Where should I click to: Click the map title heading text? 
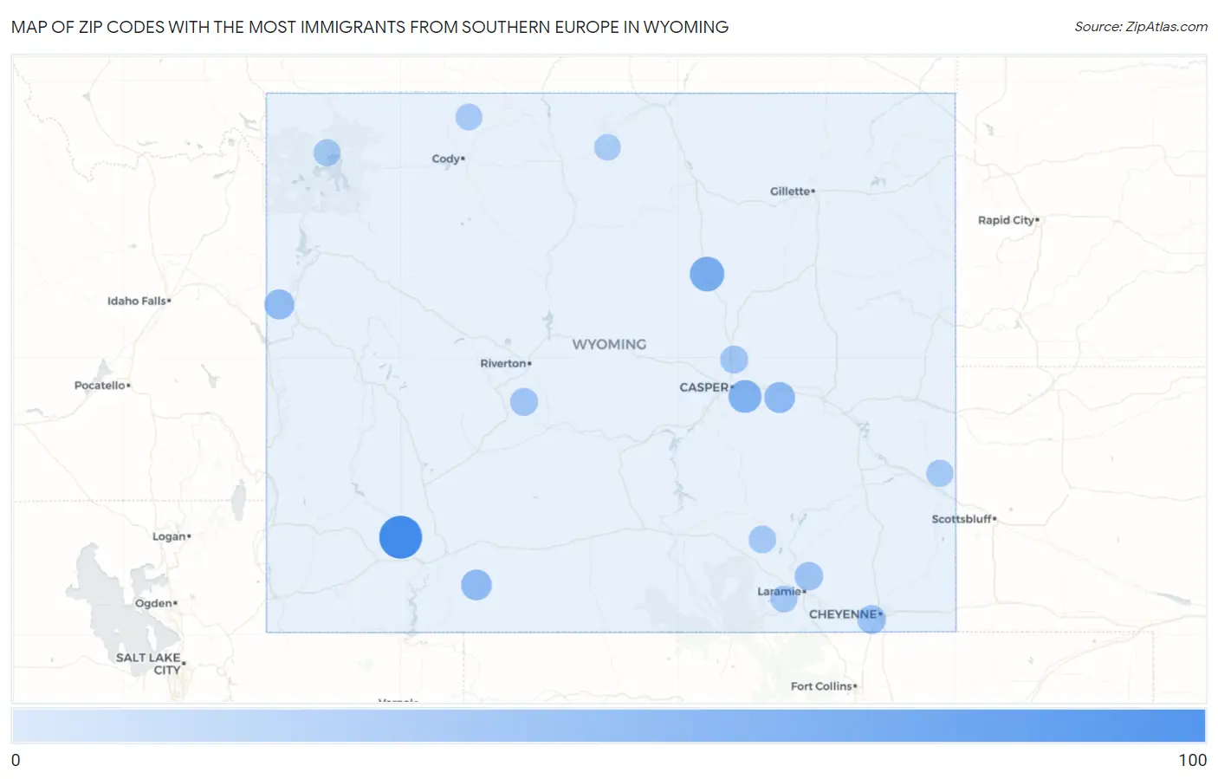[370, 27]
